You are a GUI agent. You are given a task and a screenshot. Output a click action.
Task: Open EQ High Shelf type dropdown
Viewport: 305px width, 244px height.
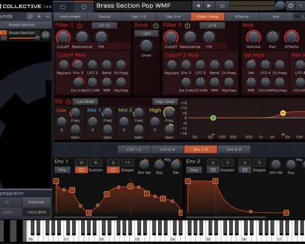(x=165, y=101)
